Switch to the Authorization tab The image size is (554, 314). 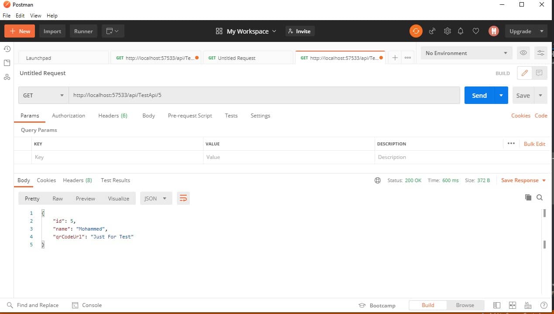click(69, 115)
